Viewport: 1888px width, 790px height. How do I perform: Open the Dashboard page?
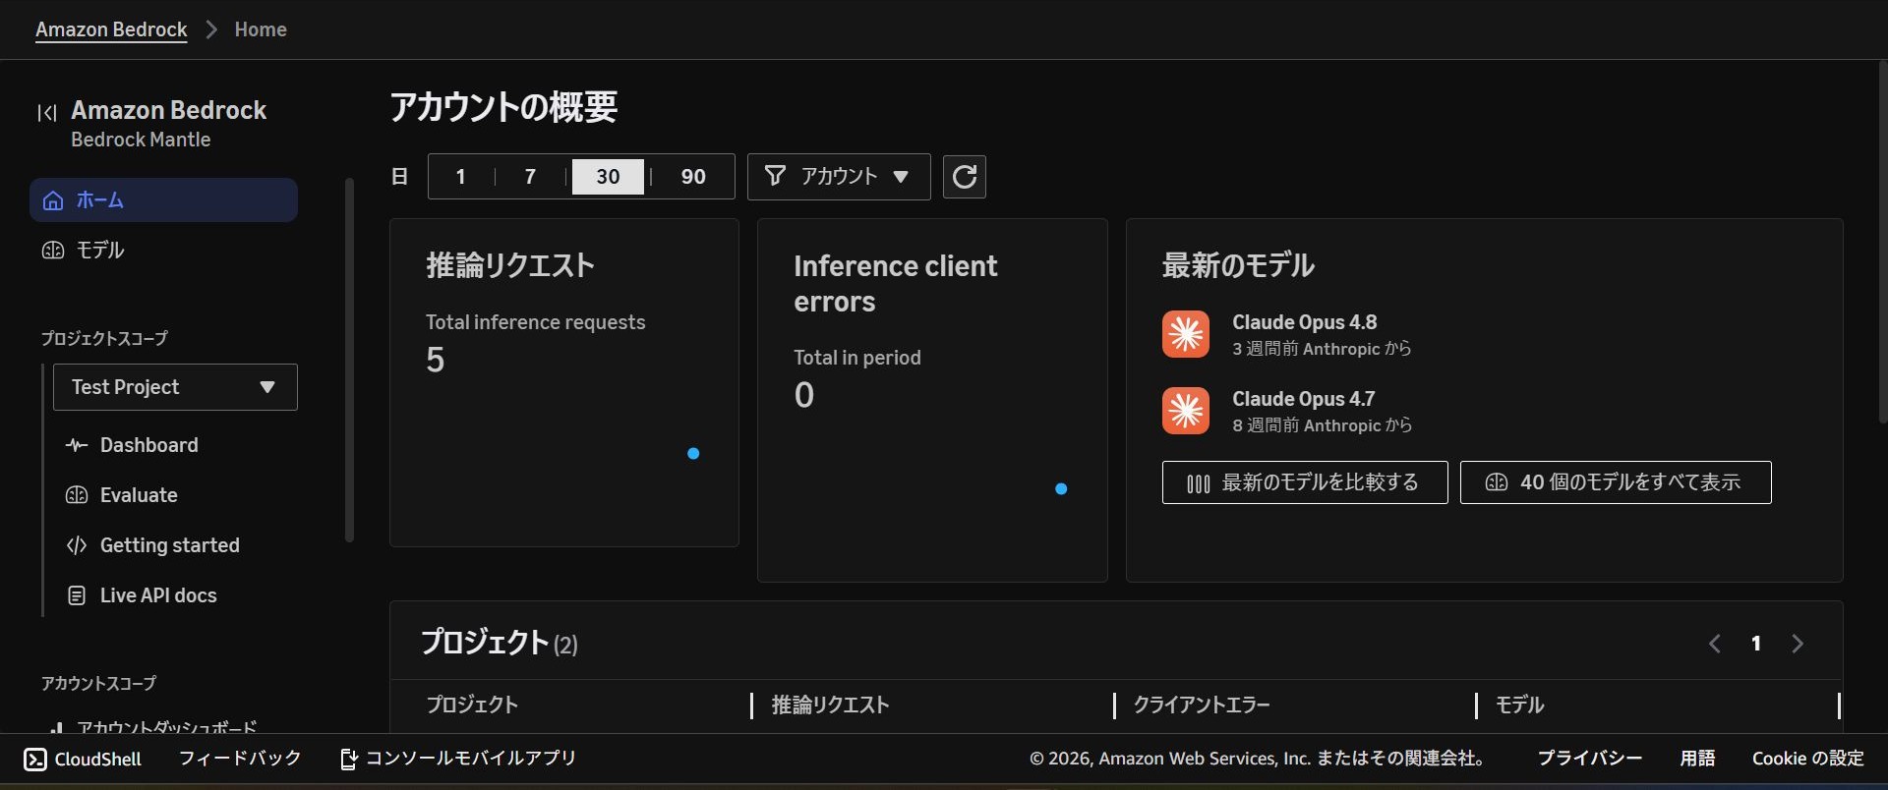(x=149, y=445)
